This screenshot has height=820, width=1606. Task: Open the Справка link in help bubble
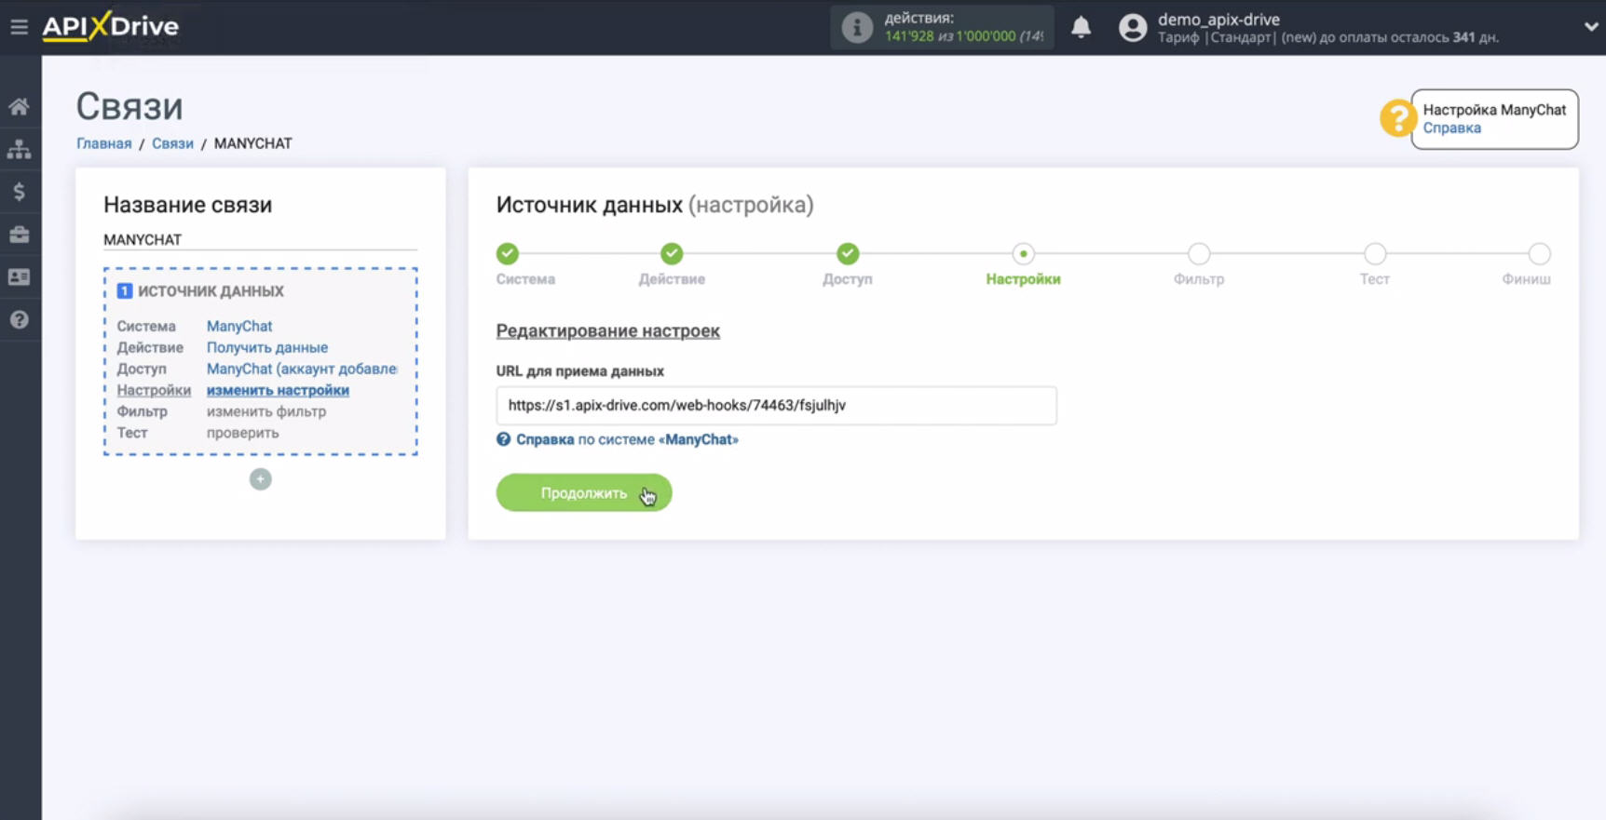(x=1451, y=128)
